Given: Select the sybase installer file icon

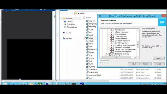Looking at the screenshot, I should point(87,52).
